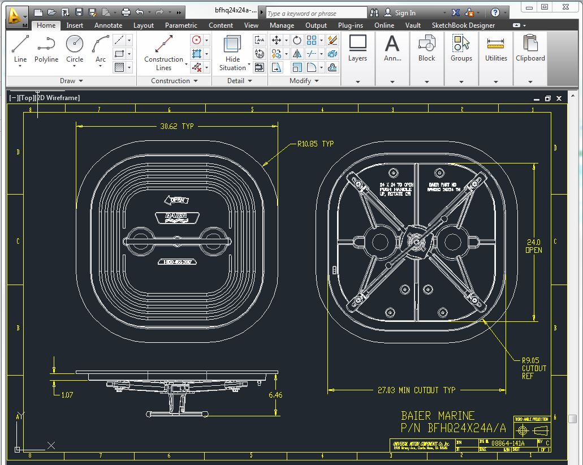Click the Array tool icon

point(312,40)
